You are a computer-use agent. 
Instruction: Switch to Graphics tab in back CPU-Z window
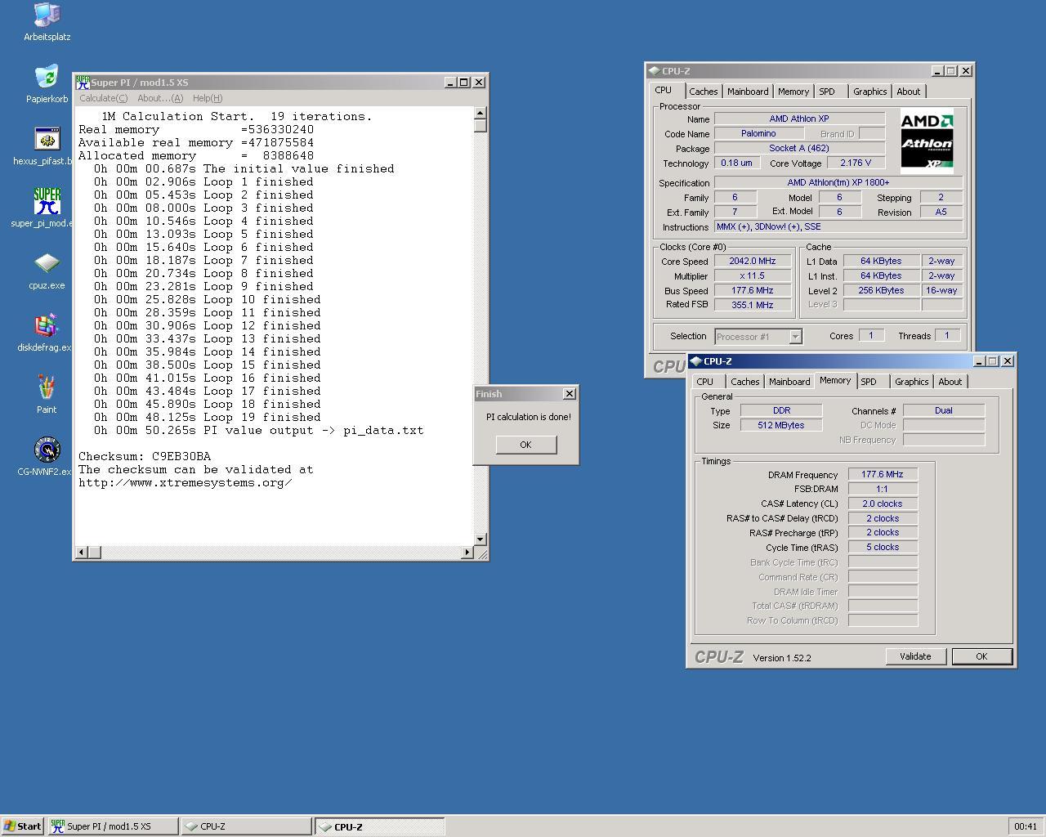tap(869, 92)
